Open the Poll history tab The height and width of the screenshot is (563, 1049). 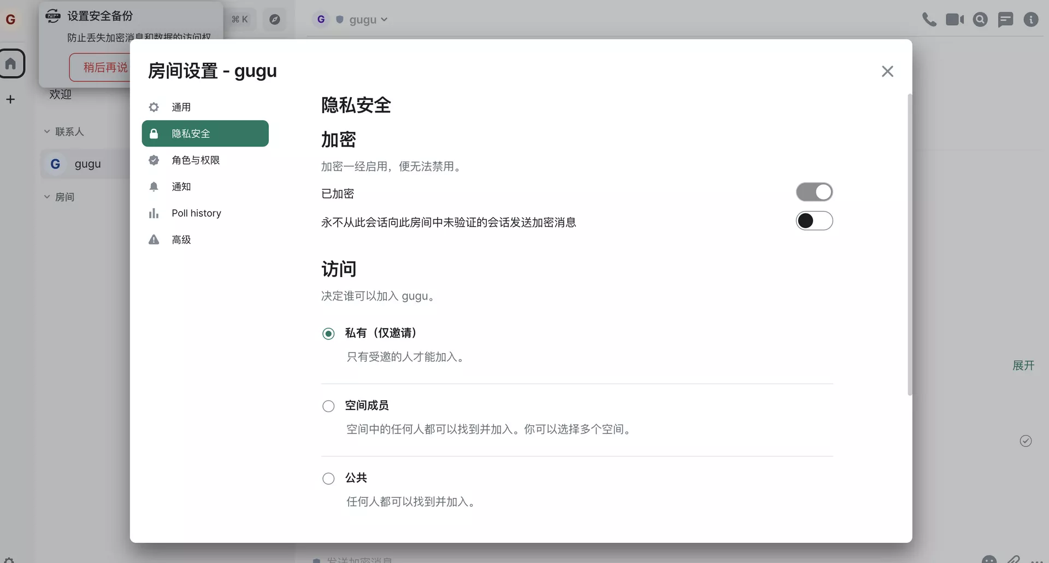pos(196,213)
